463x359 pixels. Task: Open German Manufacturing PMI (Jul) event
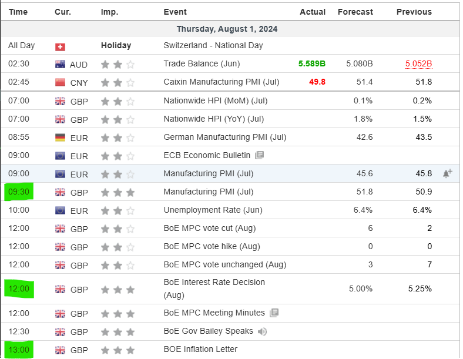tap(224, 137)
